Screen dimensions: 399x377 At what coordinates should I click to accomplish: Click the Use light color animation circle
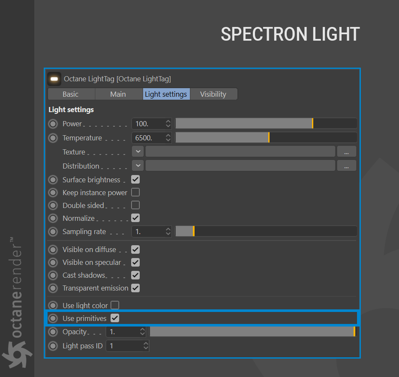pyautogui.click(x=53, y=306)
